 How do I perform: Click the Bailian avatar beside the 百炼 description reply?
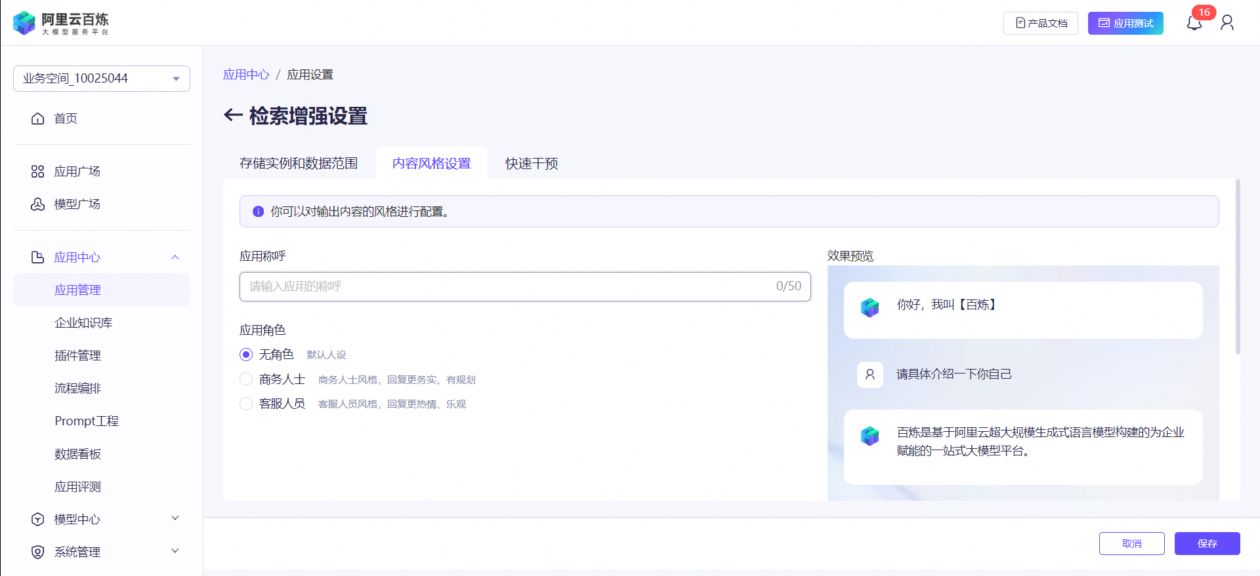(x=870, y=436)
